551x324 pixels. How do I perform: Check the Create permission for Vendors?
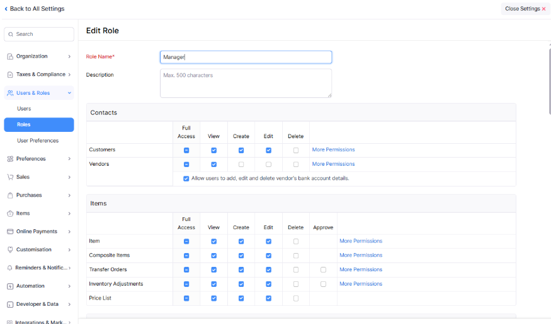[241, 165]
